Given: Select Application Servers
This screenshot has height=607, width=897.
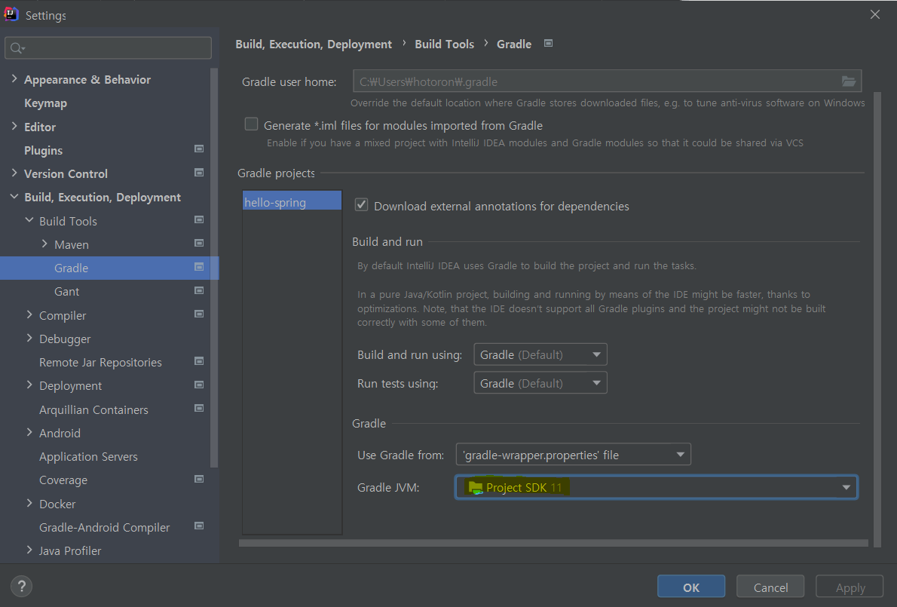Looking at the screenshot, I should pos(89,456).
